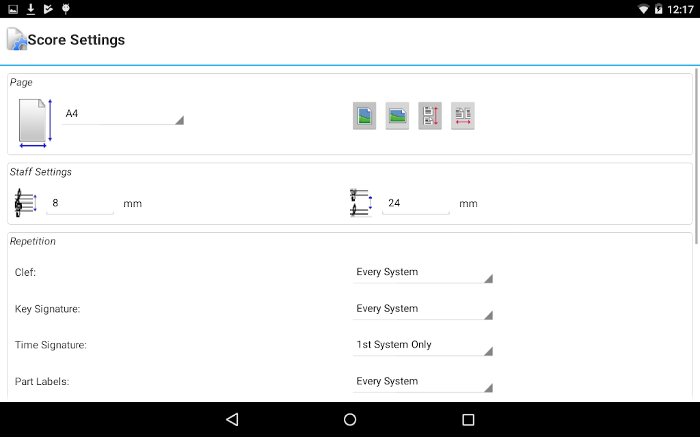Image resolution: width=700 pixels, height=437 pixels.
Task: Click the Repetition section heading
Action: [33, 241]
